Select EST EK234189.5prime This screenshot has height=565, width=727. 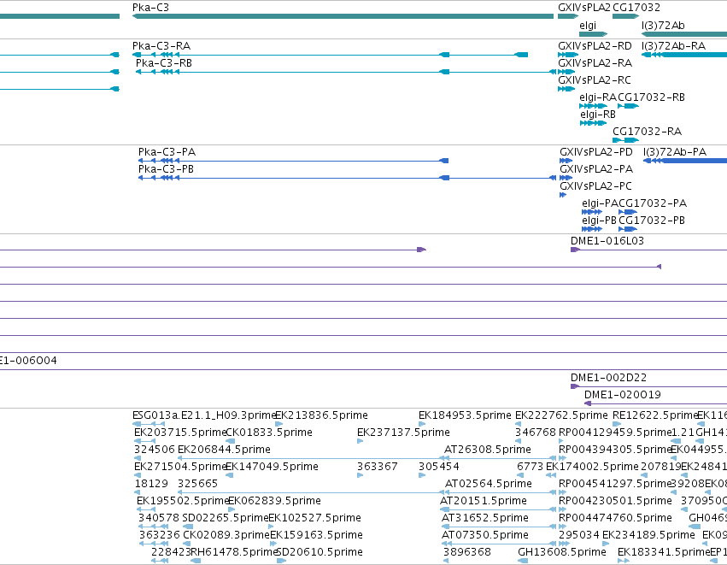pyautogui.click(x=606, y=544)
